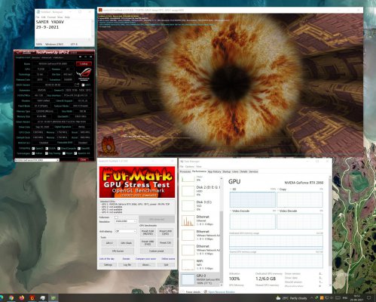This screenshot has height=302, width=376.
Task: Click the Chrome icon in the taskbar
Action: point(11,298)
